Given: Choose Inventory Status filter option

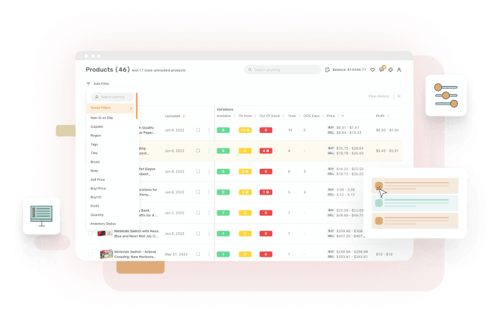Looking at the screenshot, I should click(103, 224).
